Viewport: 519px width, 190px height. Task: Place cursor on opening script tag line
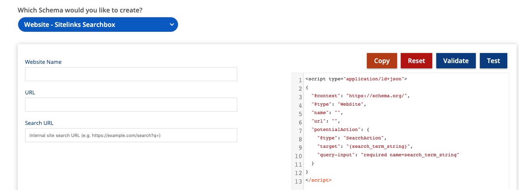[x=356, y=79]
